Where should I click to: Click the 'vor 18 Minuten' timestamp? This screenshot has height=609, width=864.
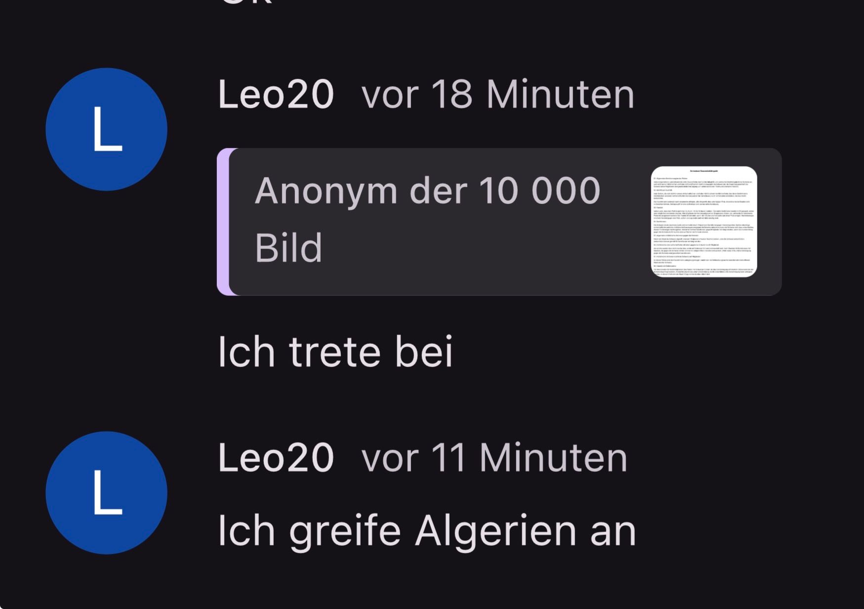498,94
